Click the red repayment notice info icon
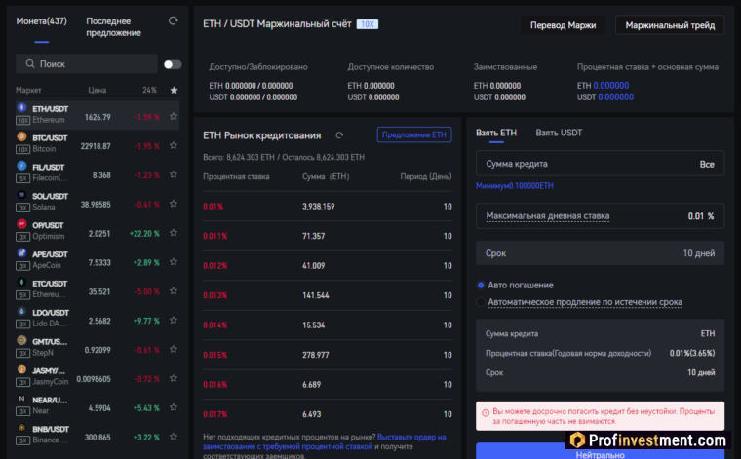This screenshot has height=459, width=741. [486, 413]
